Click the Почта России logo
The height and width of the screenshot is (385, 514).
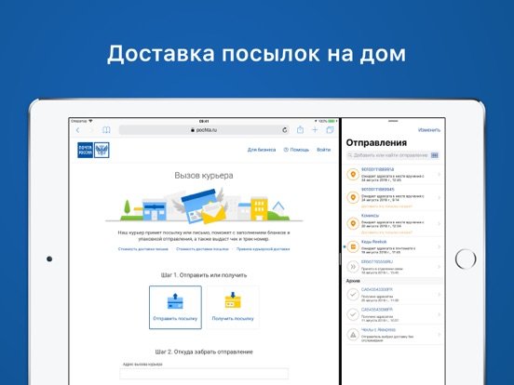(93, 150)
